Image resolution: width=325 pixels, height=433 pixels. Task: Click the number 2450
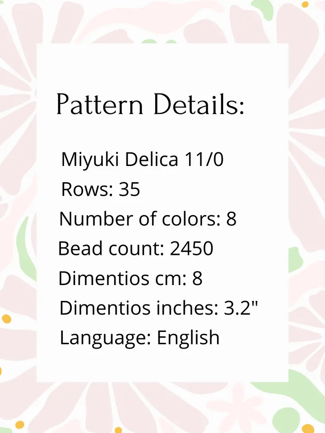[x=191, y=248]
